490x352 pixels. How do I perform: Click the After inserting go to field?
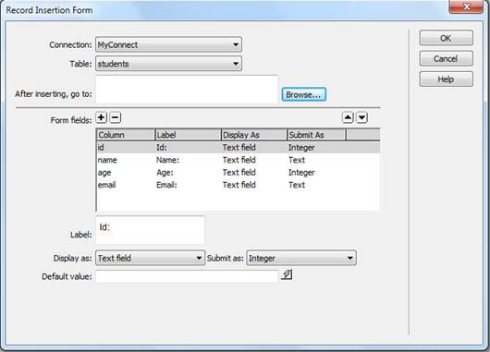(x=187, y=90)
